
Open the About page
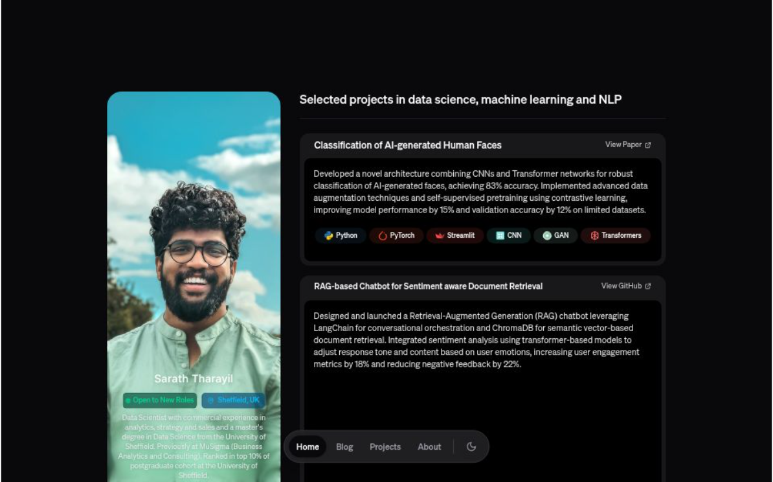(x=429, y=446)
